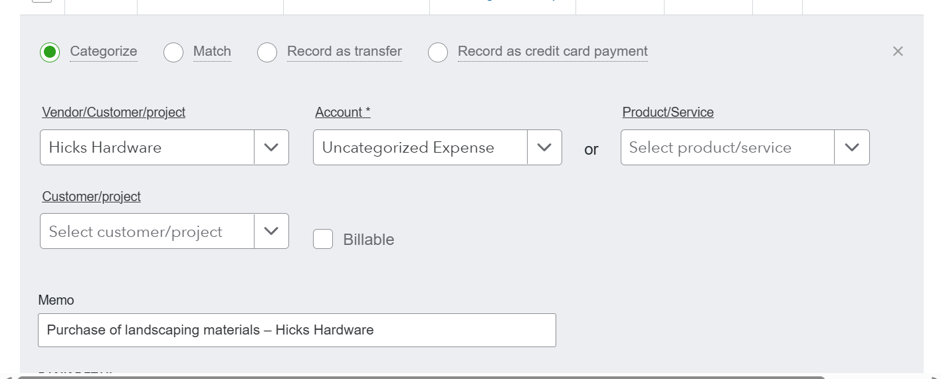Image resolution: width=941 pixels, height=379 pixels.
Task: Click the horizontal scrollbar at bottom
Action: click(x=421, y=377)
